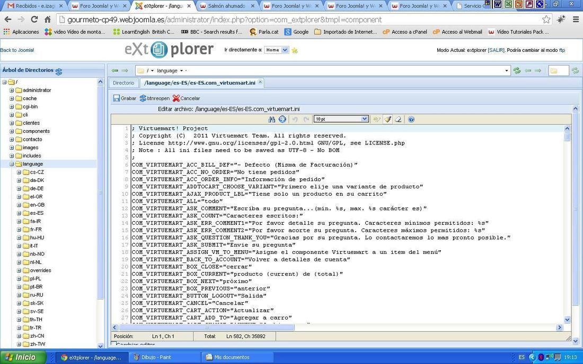Viewport: 583px width, 364px height.
Task: Select the fr-FR folder in tree
Action: [36, 229]
